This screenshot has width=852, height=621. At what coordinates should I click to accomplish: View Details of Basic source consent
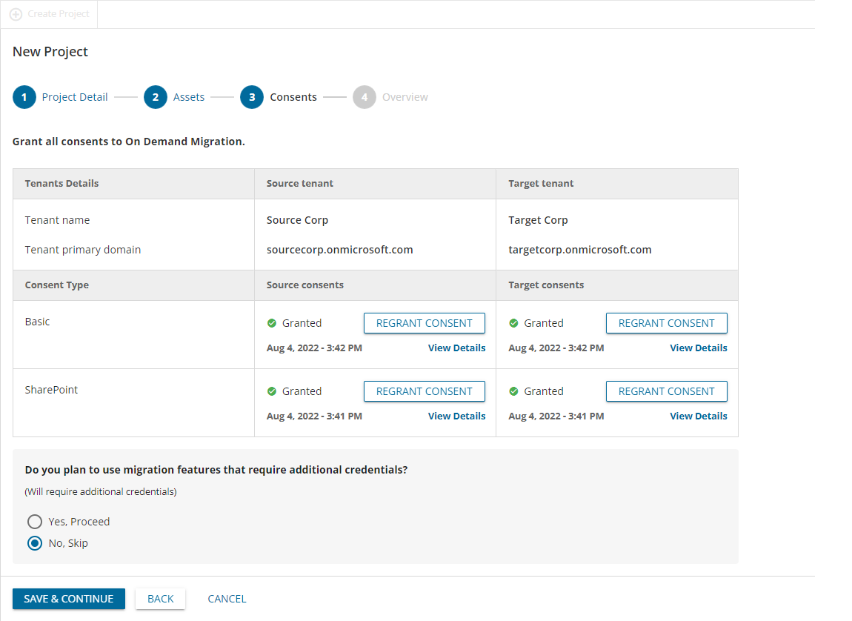pyautogui.click(x=456, y=348)
